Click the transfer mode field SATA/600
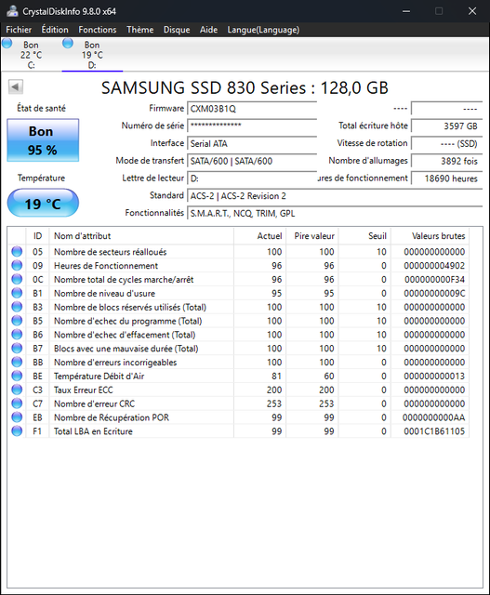The width and height of the screenshot is (490, 595). point(252,161)
